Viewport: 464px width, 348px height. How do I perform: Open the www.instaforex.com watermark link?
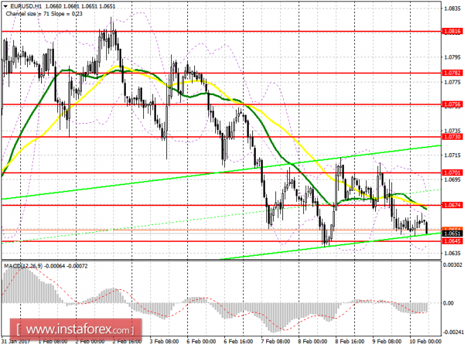[x=75, y=329]
